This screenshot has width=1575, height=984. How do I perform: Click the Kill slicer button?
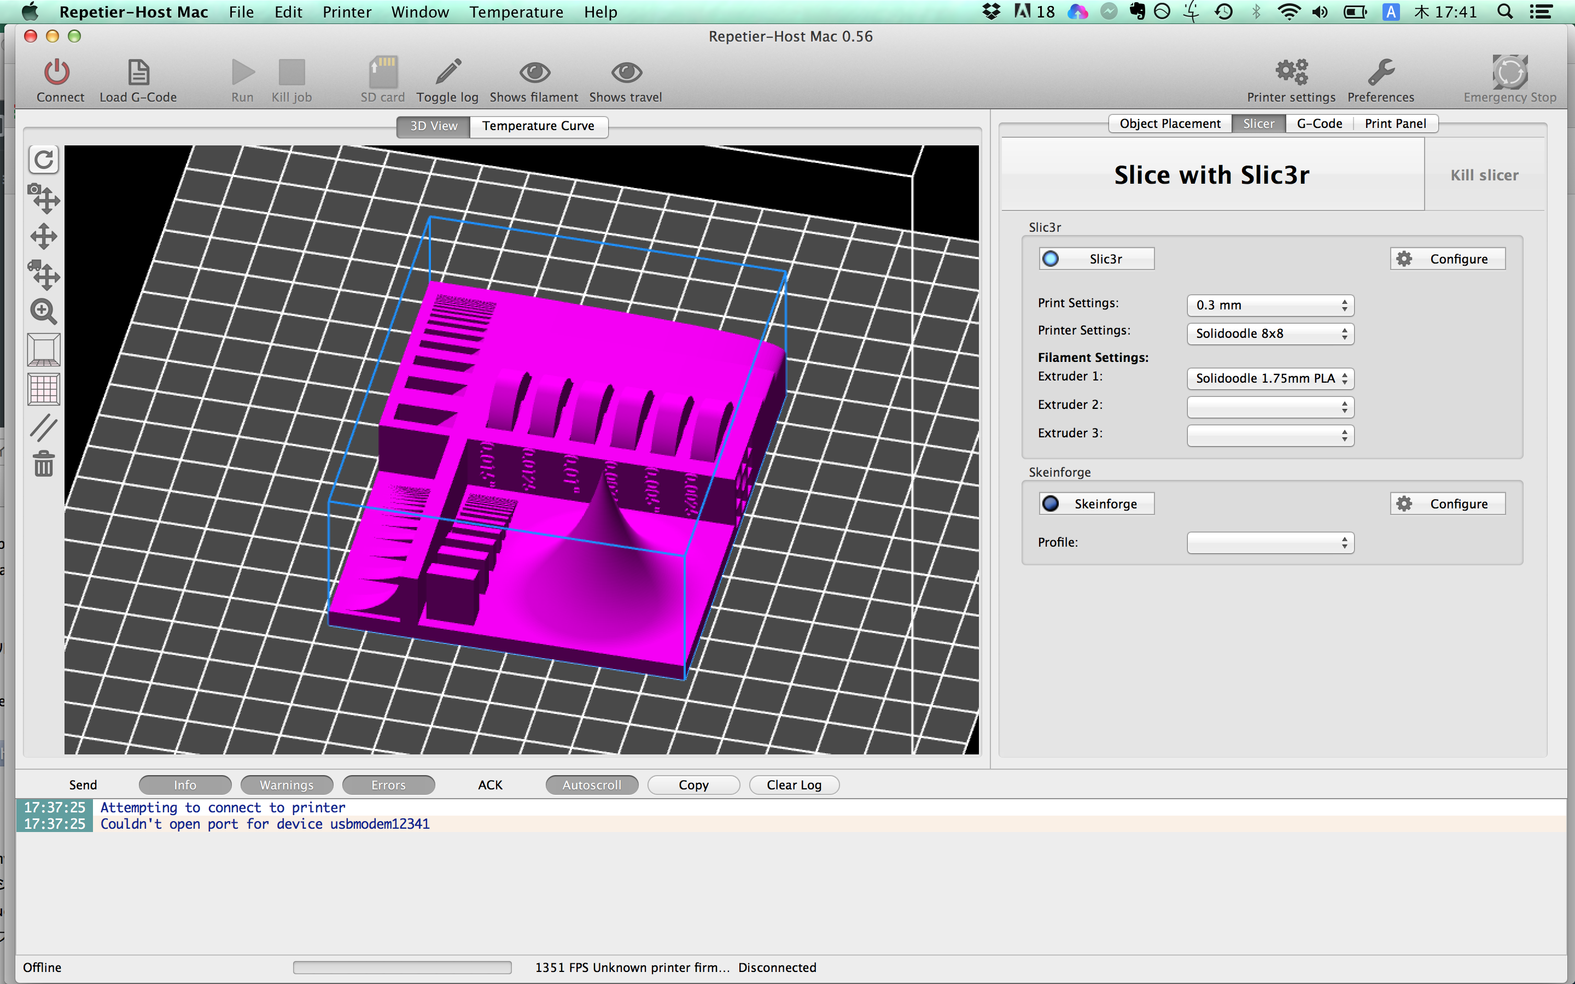tap(1484, 174)
